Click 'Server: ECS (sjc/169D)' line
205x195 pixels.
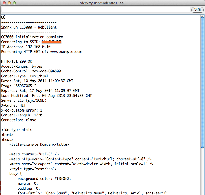point(24,100)
